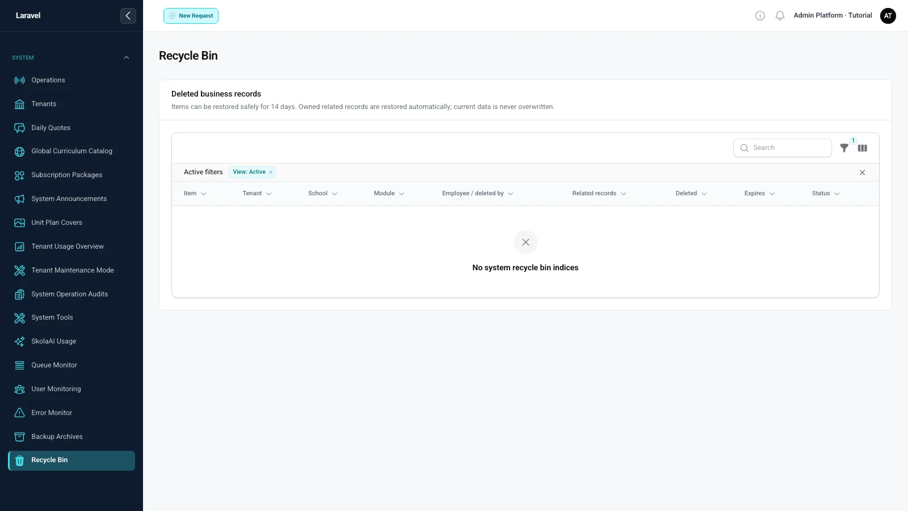This screenshot has width=908, height=511.
Task: Sort by the Item column
Action: (x=195, y=194)
